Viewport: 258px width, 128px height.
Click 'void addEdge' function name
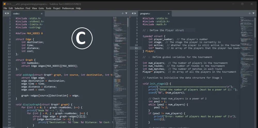(28, 75)
